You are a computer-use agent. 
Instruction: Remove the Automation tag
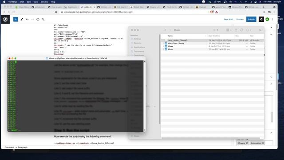tap(263, 143)
